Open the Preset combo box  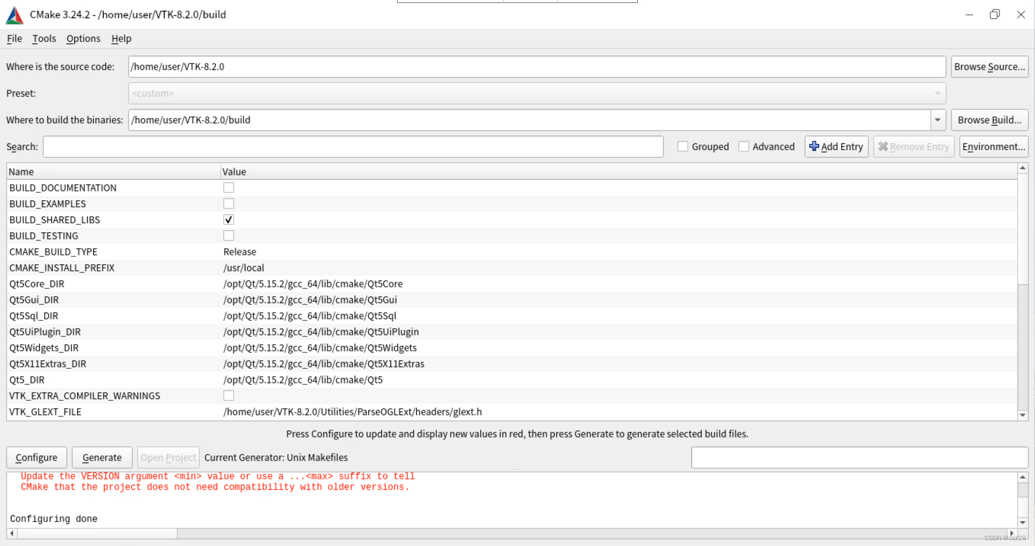[x=537, y=94]
